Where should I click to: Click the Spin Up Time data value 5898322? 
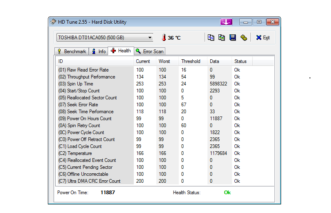point(218,84)
